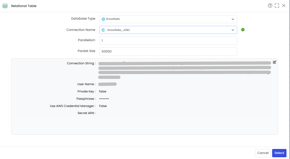This screenshot has height=159, width=290.
Task: Click the Passphrase label
Action: coord(86,99)
